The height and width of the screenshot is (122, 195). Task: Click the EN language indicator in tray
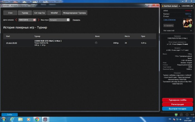(170, 119)
